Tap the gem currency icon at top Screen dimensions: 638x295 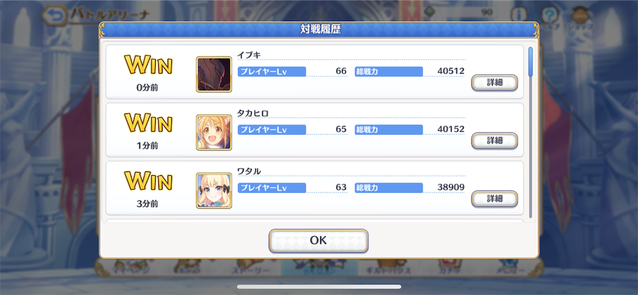428,12
